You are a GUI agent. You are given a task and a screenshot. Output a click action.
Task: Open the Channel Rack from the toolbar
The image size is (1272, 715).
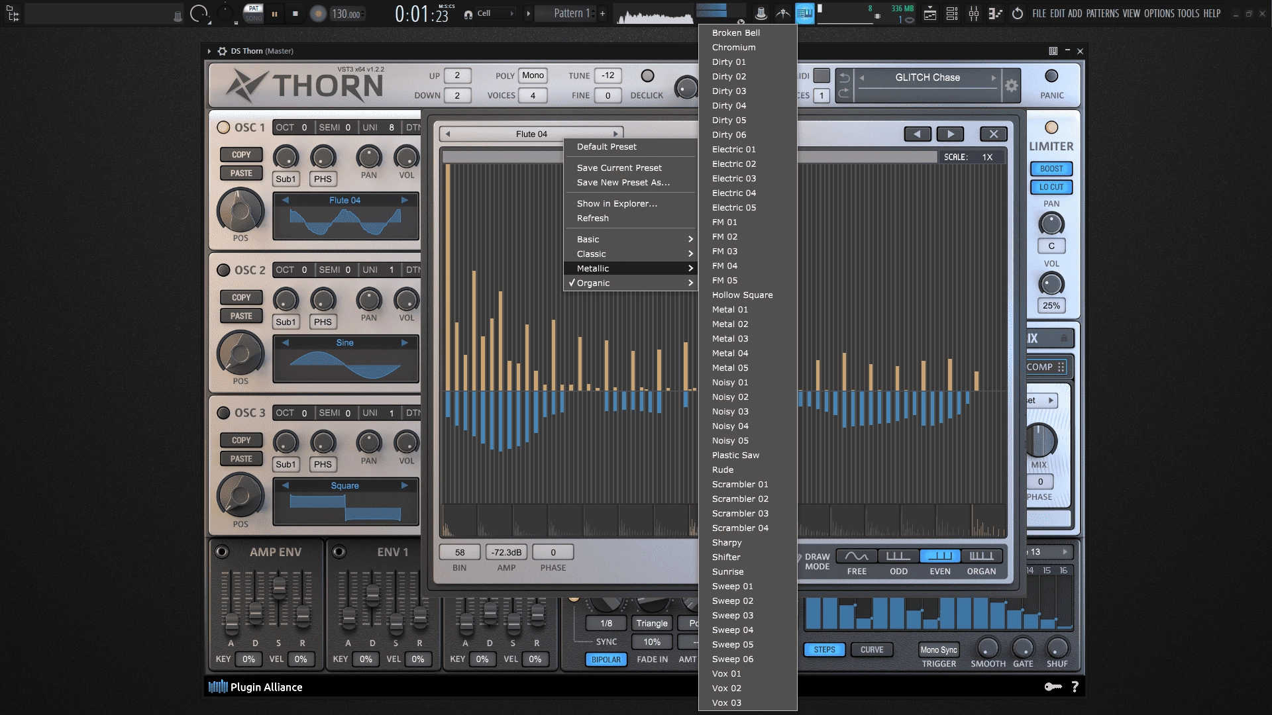pos(952,13)
